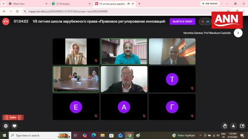This screenshot has width=248, height=139.
Task: Open the tab search dropdown arrow
Action: tap(3, 3)
